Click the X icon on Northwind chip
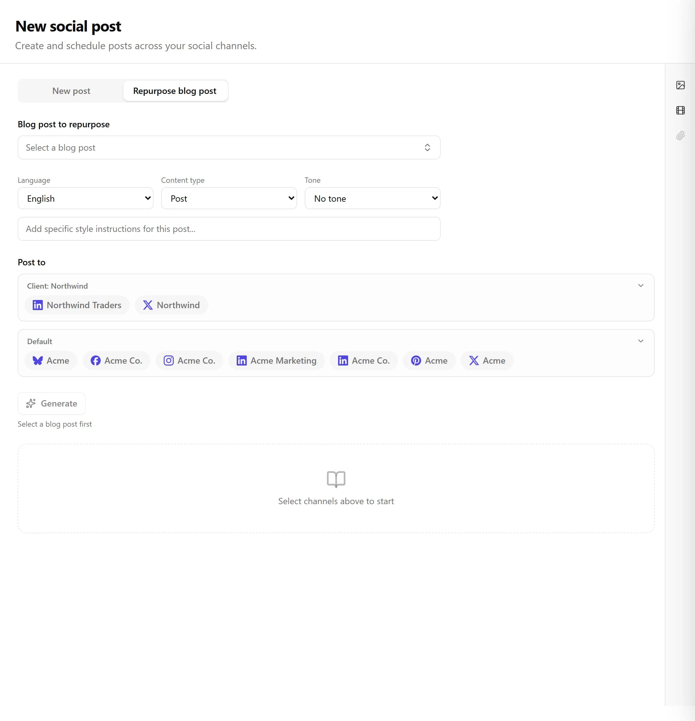This screenshot has height=721, width=695. click(x=148, y=305)
